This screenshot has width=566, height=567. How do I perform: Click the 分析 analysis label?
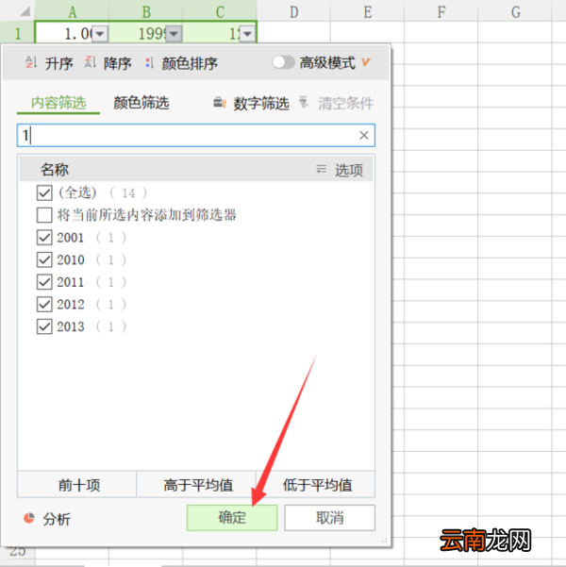tap(57, 519)
